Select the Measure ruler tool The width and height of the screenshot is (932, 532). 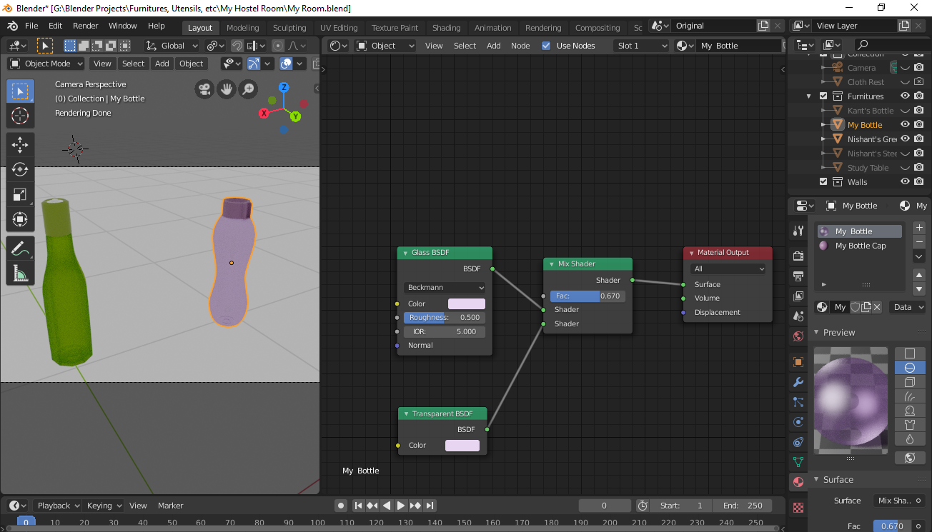tap(20, 273)
